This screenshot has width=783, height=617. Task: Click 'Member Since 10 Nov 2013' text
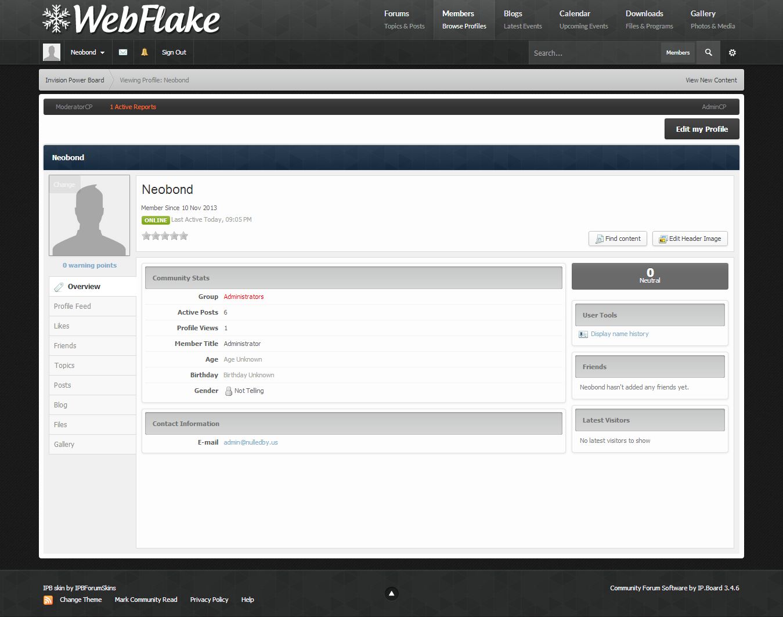click(179, 208)
